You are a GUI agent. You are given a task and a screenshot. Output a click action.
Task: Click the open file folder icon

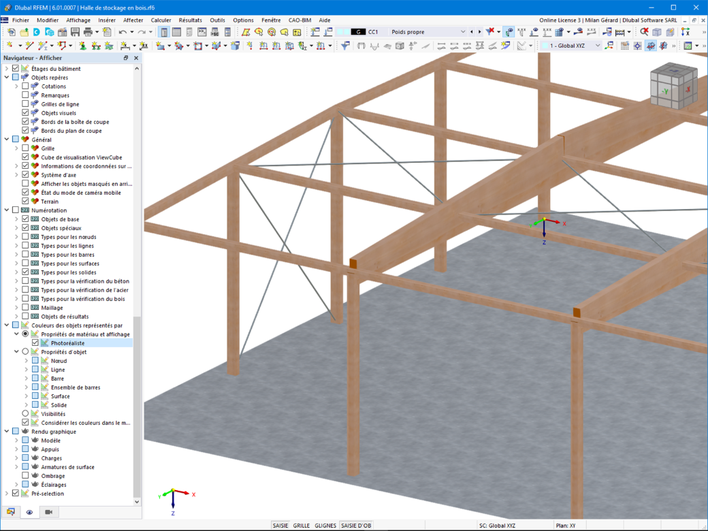tap(24, 32)
